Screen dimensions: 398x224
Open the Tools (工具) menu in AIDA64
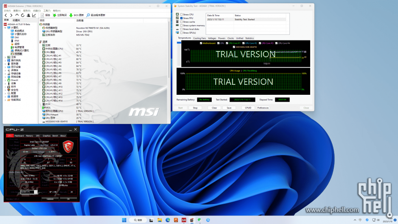(47, 11)
